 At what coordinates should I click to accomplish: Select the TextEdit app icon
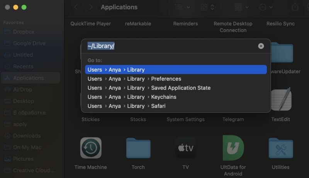tap(282, 100)
